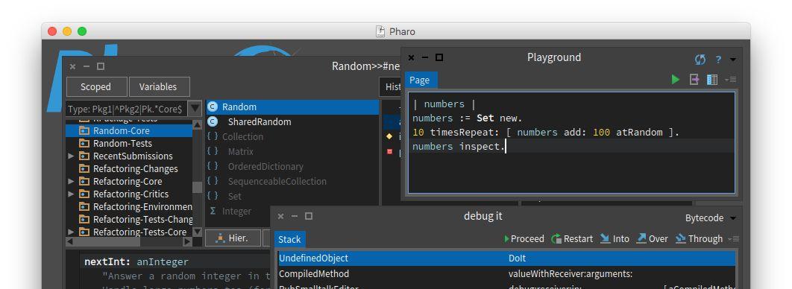Step Over in the debugger
This screenshot has width=792, height=289.
pyautogui.click(x=652, y=238)
